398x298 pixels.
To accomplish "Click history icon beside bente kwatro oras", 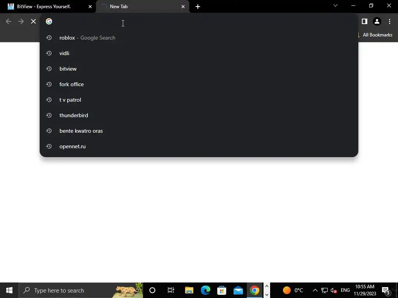I will [x=49, y=131].
